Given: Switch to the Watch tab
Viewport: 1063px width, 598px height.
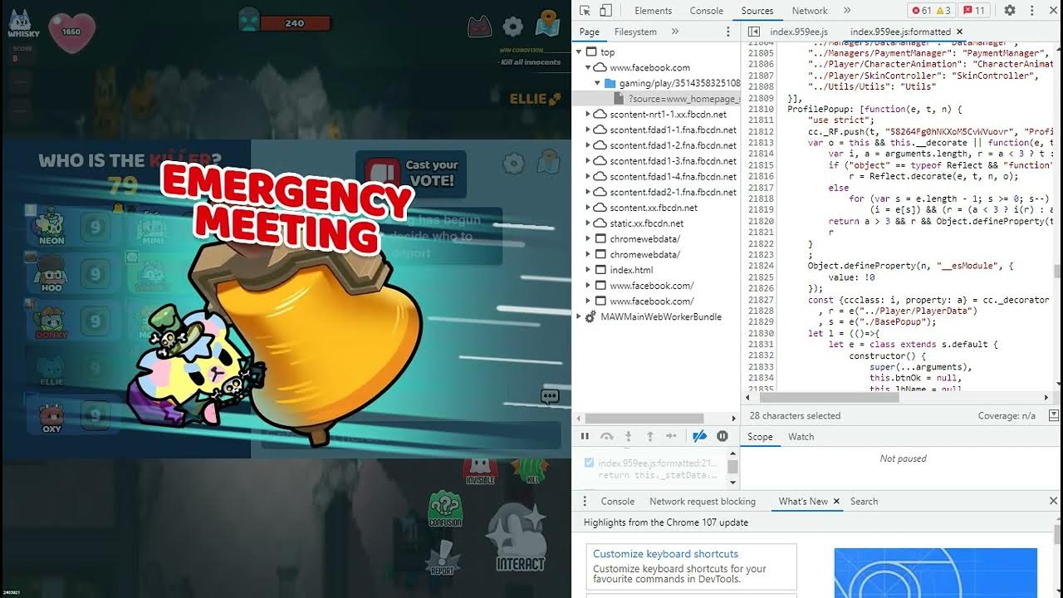Looking at the screenshot, I should tap(801, 437).
